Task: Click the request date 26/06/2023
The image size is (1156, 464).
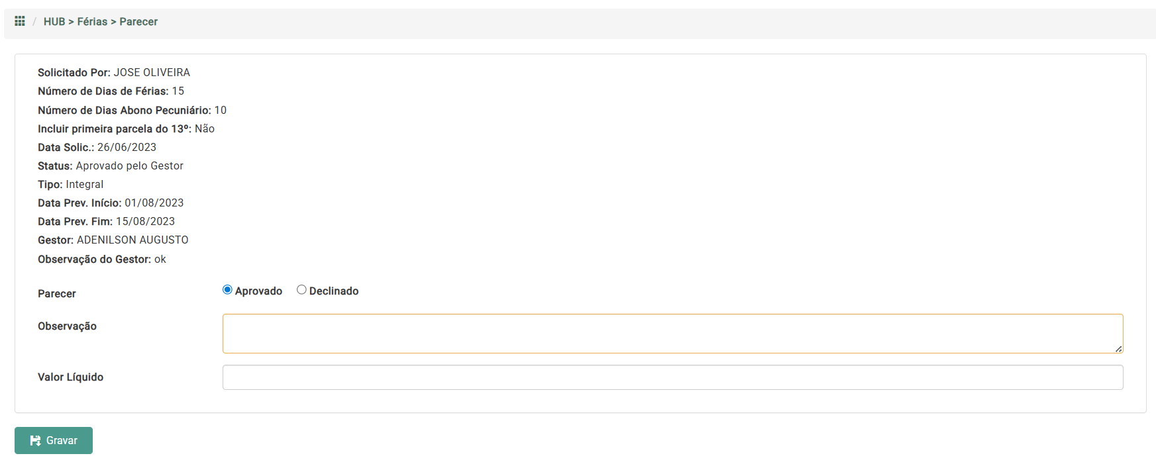Action: (127, 148)
